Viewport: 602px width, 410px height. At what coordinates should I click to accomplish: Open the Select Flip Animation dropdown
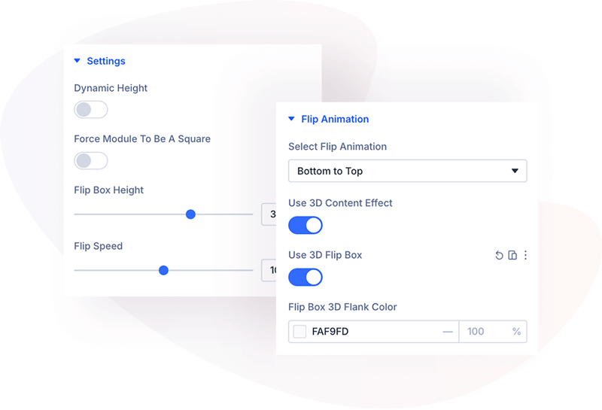407,171
